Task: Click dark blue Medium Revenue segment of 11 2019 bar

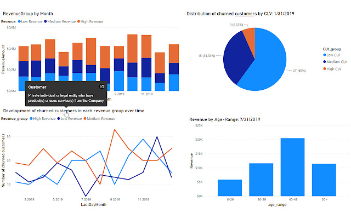Action: coord(146,67)
